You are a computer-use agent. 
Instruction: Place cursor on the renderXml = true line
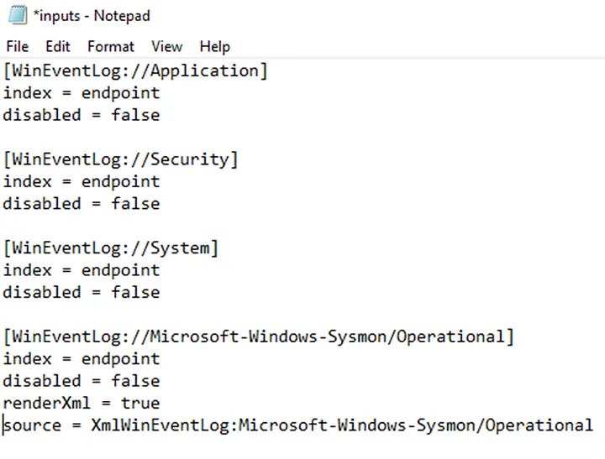[x=82, y=403]
